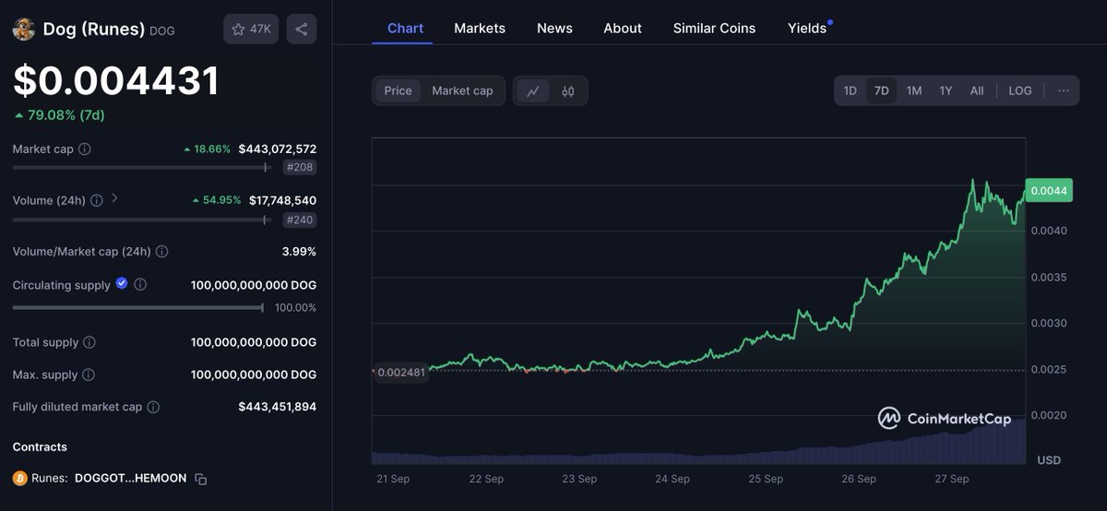Set chart range to All
This screenshot has width=1107, height=511.
pos(977,90)
